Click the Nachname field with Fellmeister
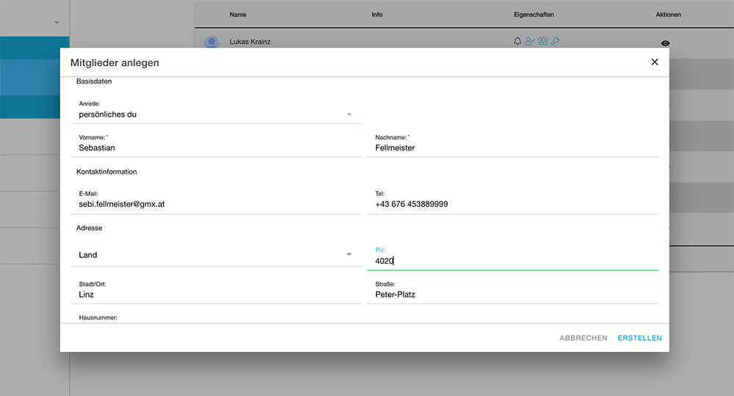This screenshot has height=396, width=734. [x=512, y=147]
